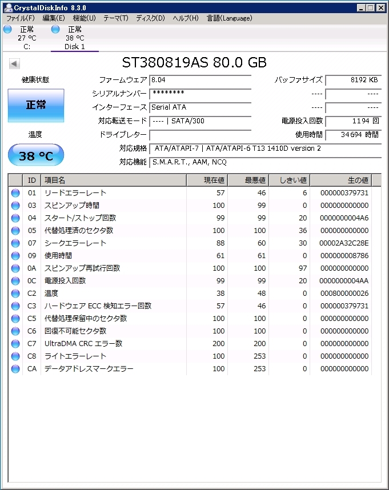Click the 健康状態 label

(x=35, y=80)
